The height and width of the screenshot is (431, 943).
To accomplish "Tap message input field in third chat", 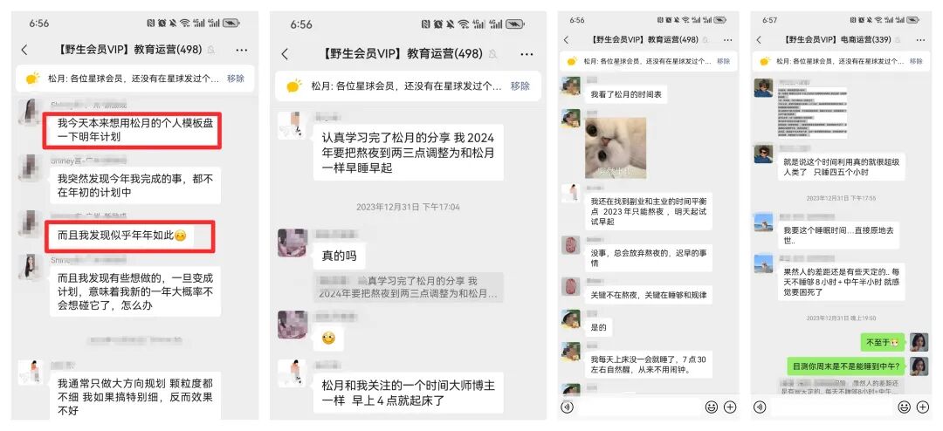I will (638, 407).
